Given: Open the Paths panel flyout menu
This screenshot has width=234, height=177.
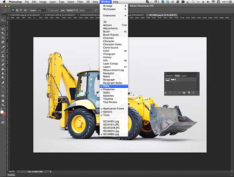Looking at the screenshot, I should [198, 76].
